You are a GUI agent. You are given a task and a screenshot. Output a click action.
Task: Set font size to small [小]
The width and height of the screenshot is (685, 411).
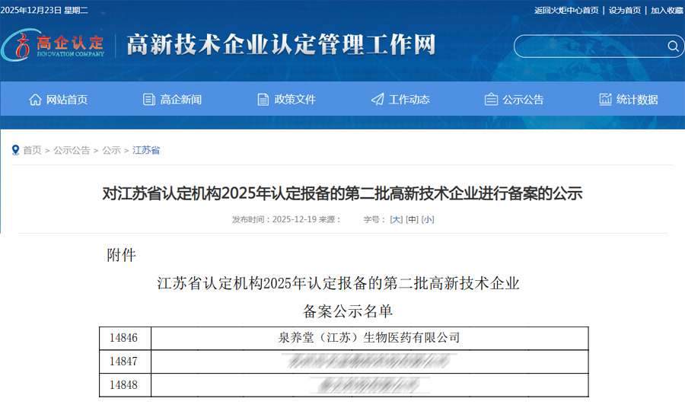[x=428, y=219]
